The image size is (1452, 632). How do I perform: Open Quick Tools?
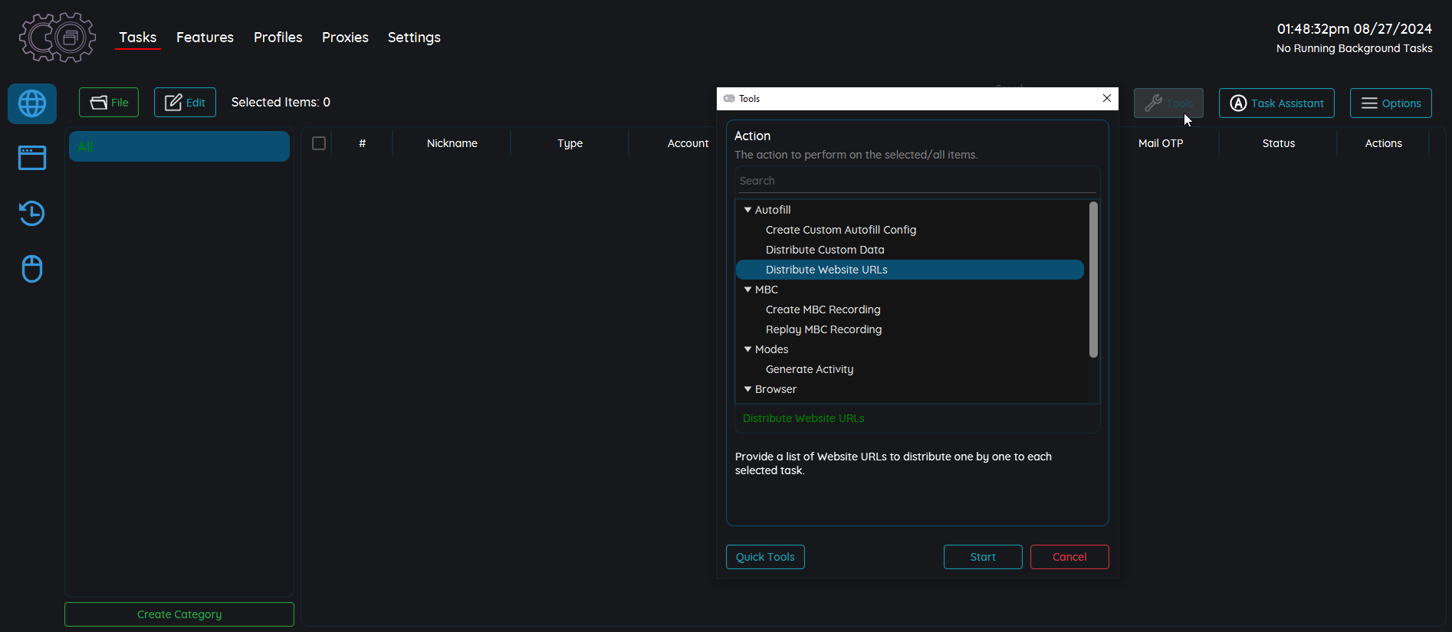(765, 557)
